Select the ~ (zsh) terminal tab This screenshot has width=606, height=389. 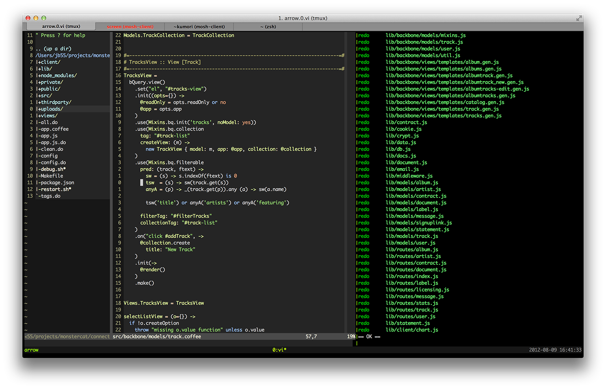click(268, 27)
